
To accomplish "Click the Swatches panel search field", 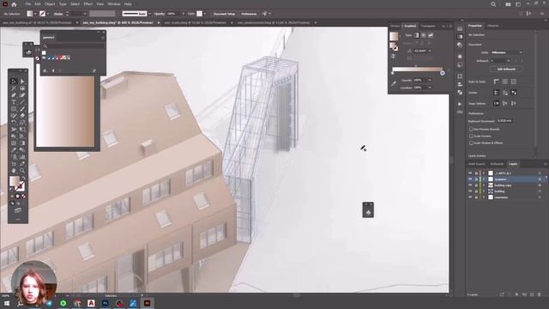I will click(74, 45).
